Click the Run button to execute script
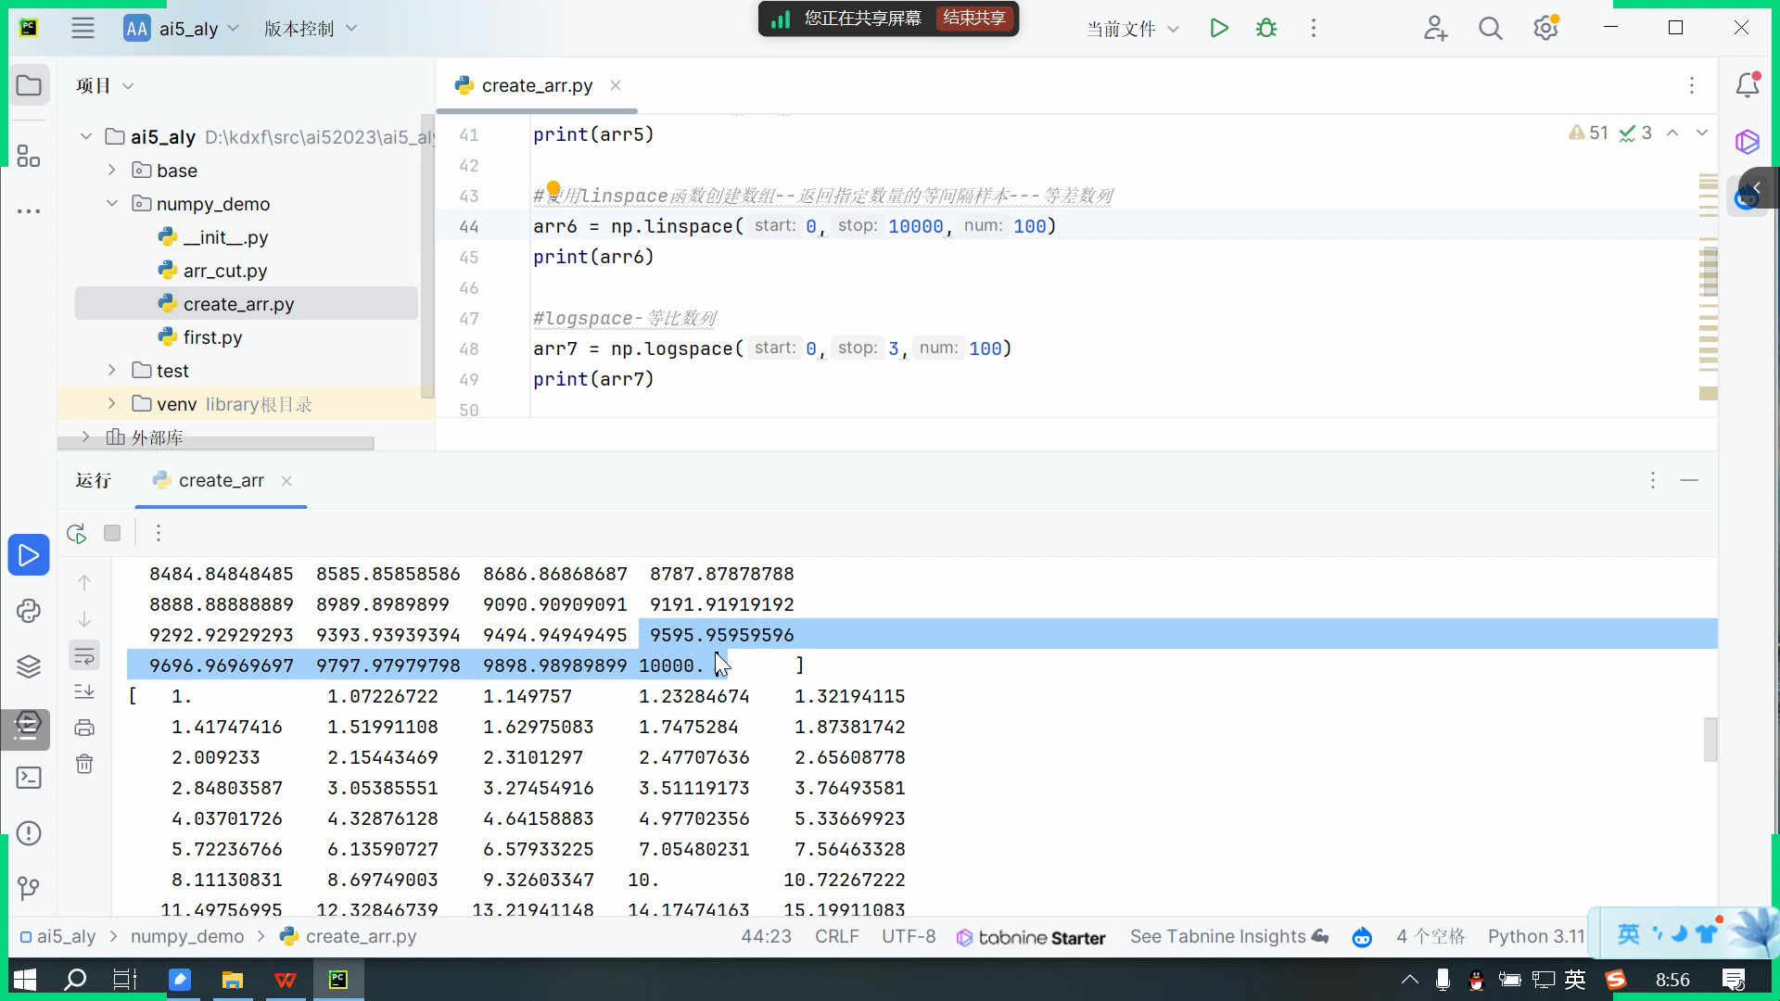 (1221, 27)
